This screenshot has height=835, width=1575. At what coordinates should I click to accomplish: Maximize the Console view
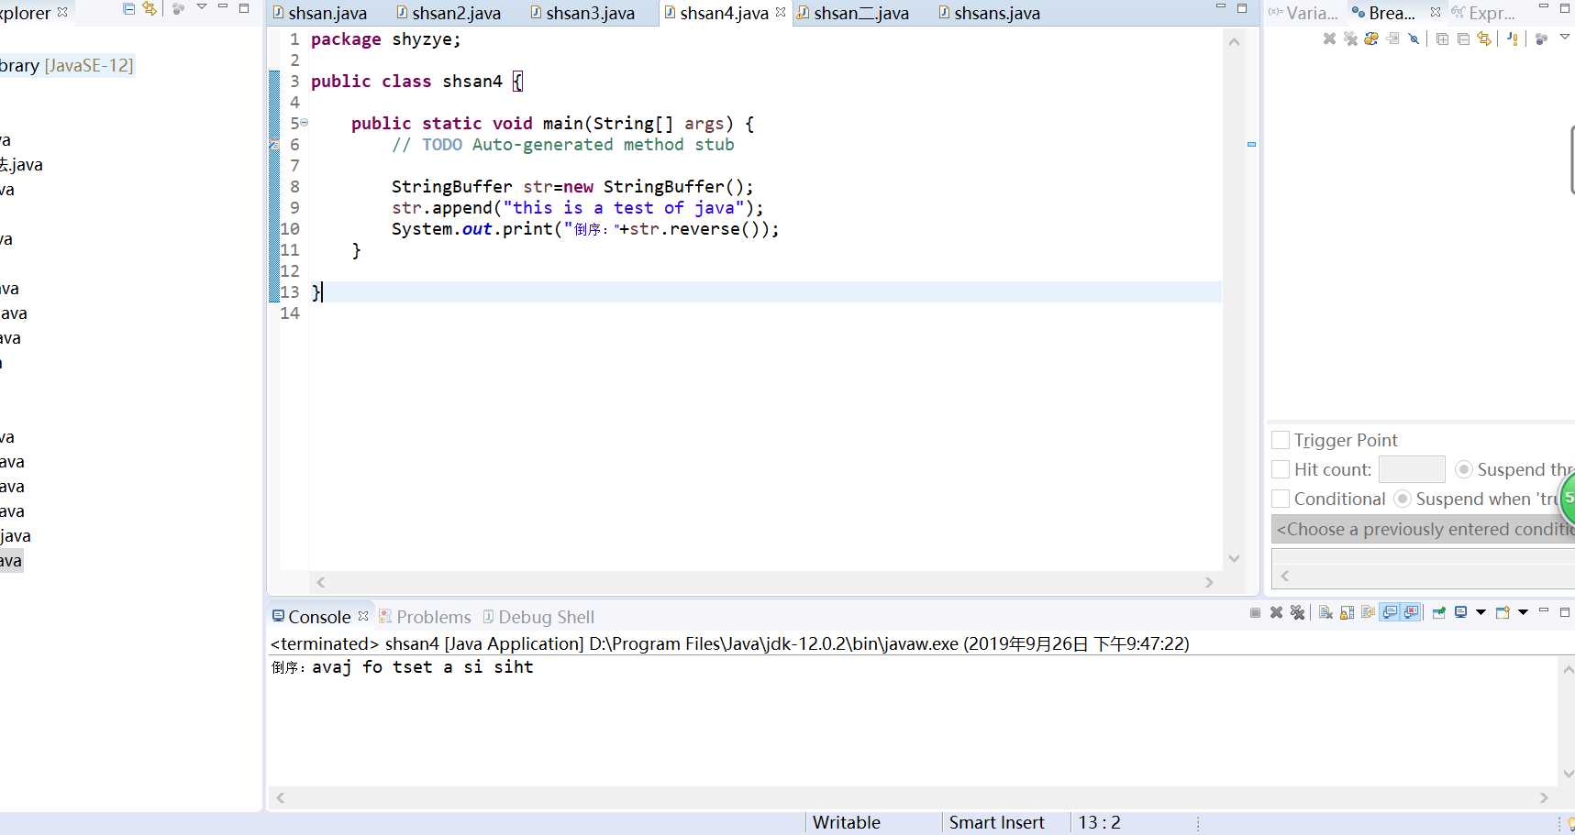click(1565, 611)
